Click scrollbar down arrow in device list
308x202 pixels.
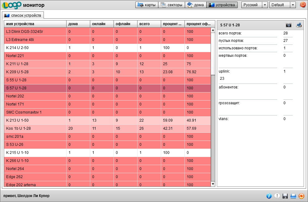(x=213, y=184)
